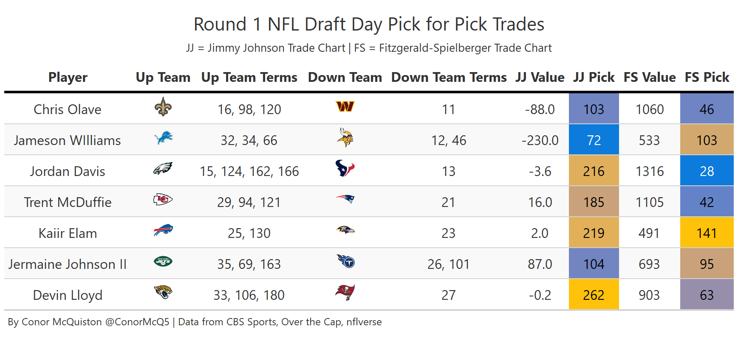Select the Washington Commanders logo
This screenshot has width=738, height=338.
point(345,106)
